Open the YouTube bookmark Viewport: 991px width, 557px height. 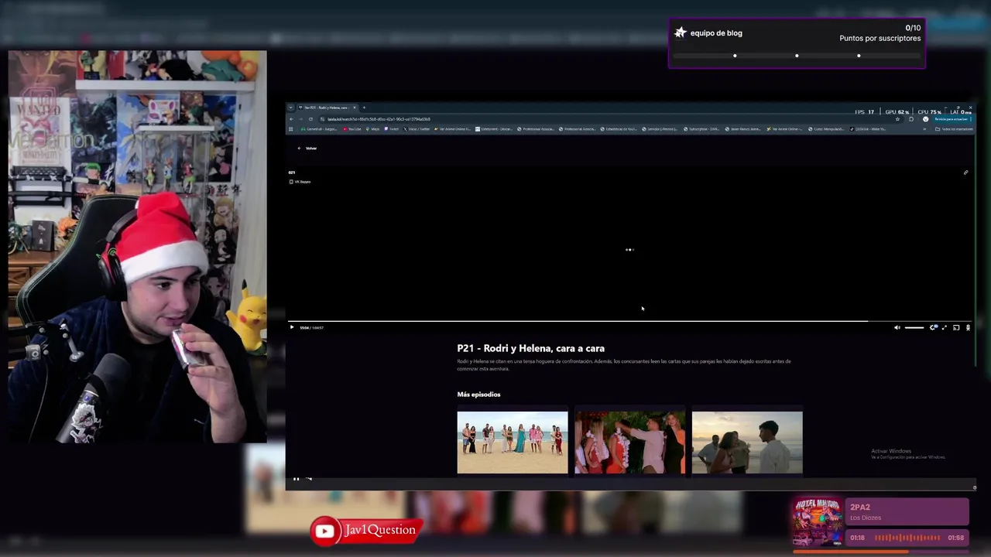click(352, 129)
